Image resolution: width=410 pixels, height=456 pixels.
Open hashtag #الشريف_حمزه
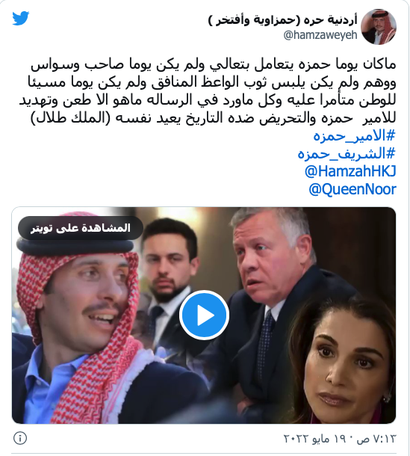347,153
